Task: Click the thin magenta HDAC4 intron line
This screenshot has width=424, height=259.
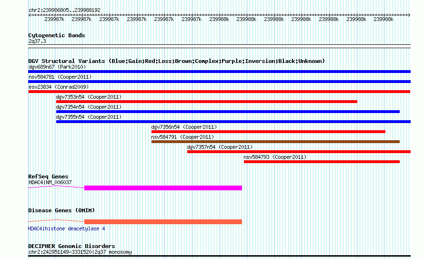Action: pos(56,187)
